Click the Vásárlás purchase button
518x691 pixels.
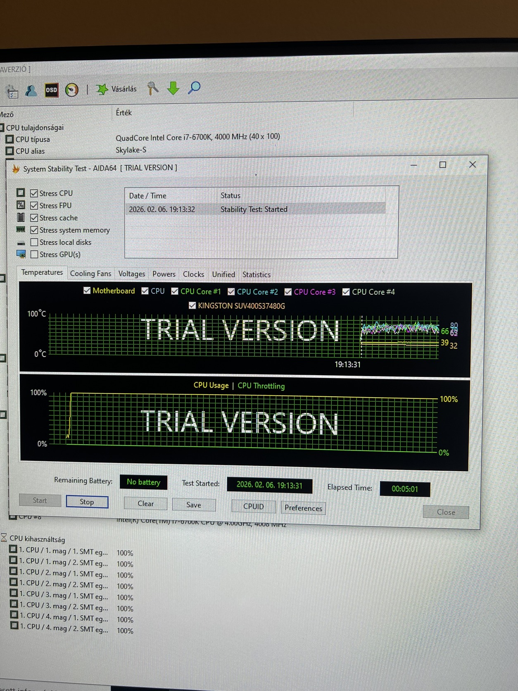pos(116,89)
